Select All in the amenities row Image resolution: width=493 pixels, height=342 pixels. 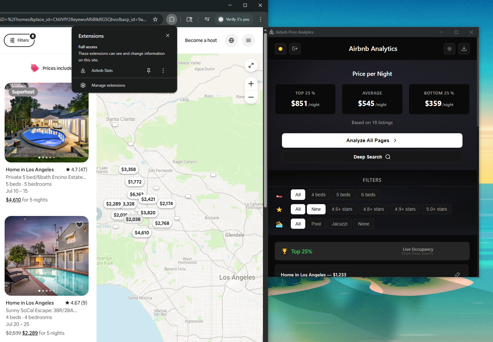(x=298, y=224)
